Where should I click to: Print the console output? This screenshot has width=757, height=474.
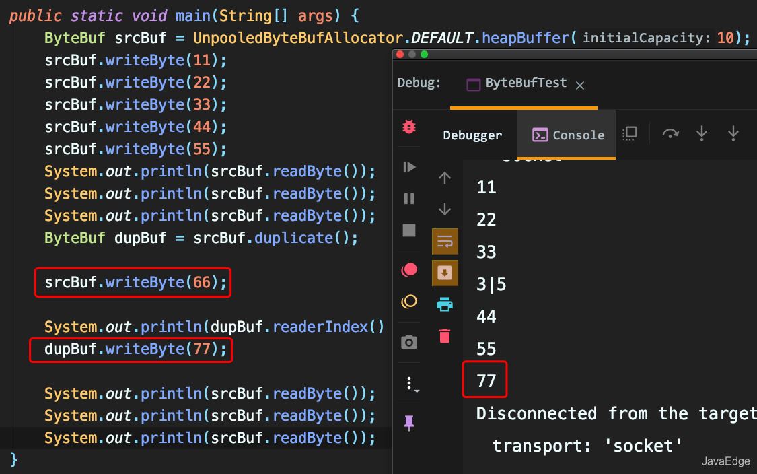pos(443,304)
